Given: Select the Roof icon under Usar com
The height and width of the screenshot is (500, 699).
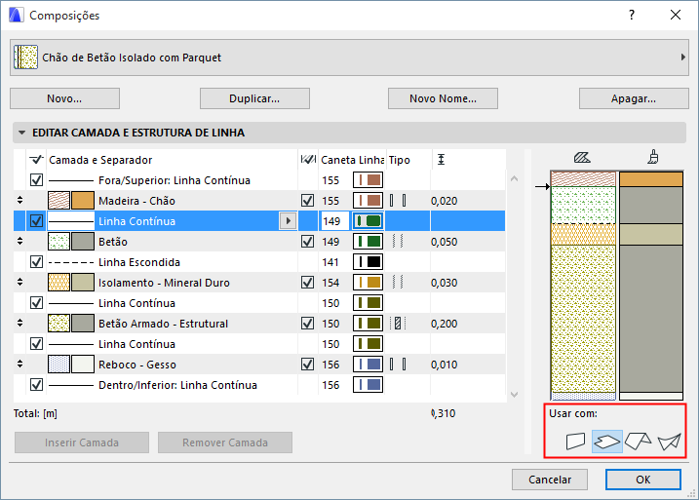Looking at the screenshot, I should pos(638,442).
